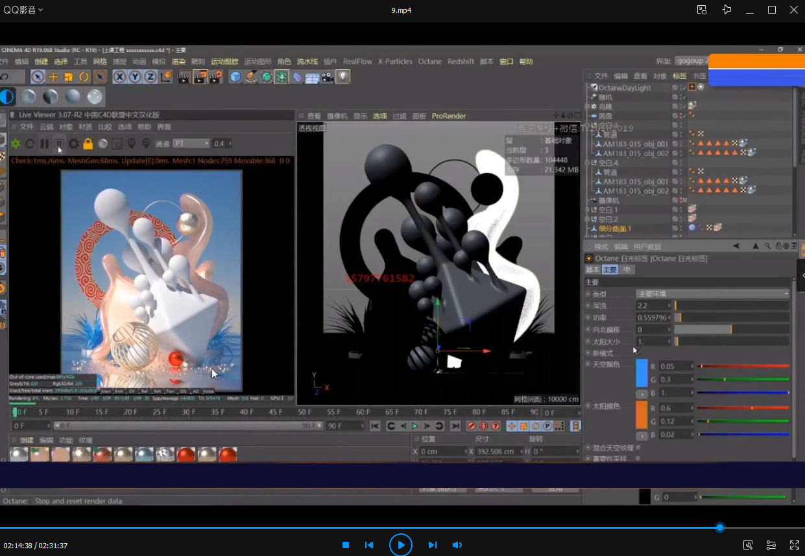Open the 类型 主要环境 dropdown
The width and height of the screenshot is (805, 556).
click(x=712, y=294)
